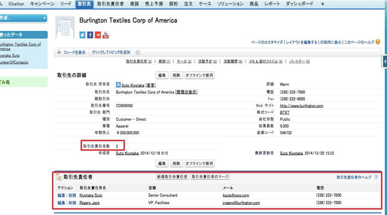The width and height of the screenshot is (387, 215).
Task: Open the plus tab for all tabs
Action: 323,4
